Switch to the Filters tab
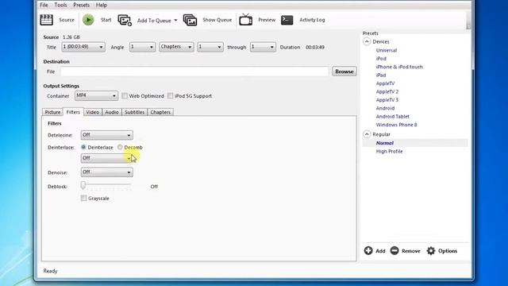508x286 pixels. point(73,112)
